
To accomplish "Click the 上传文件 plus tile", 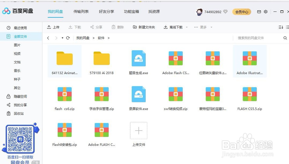I will (139, 131).
